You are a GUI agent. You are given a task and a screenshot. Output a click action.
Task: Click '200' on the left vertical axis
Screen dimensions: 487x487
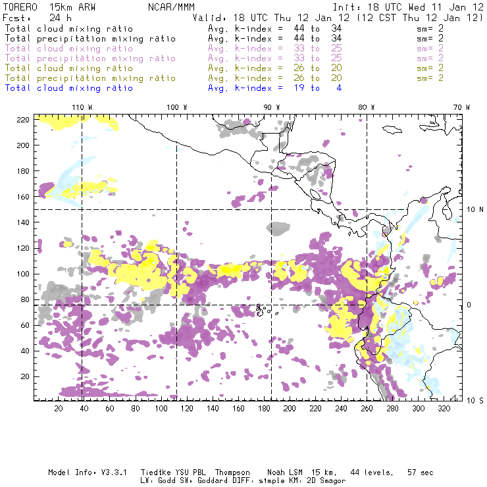23,145
